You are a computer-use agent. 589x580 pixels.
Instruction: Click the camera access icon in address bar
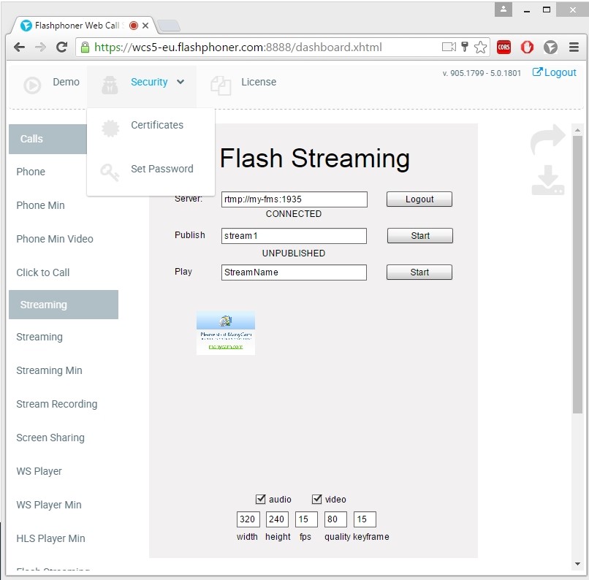(x=449, y=47)
